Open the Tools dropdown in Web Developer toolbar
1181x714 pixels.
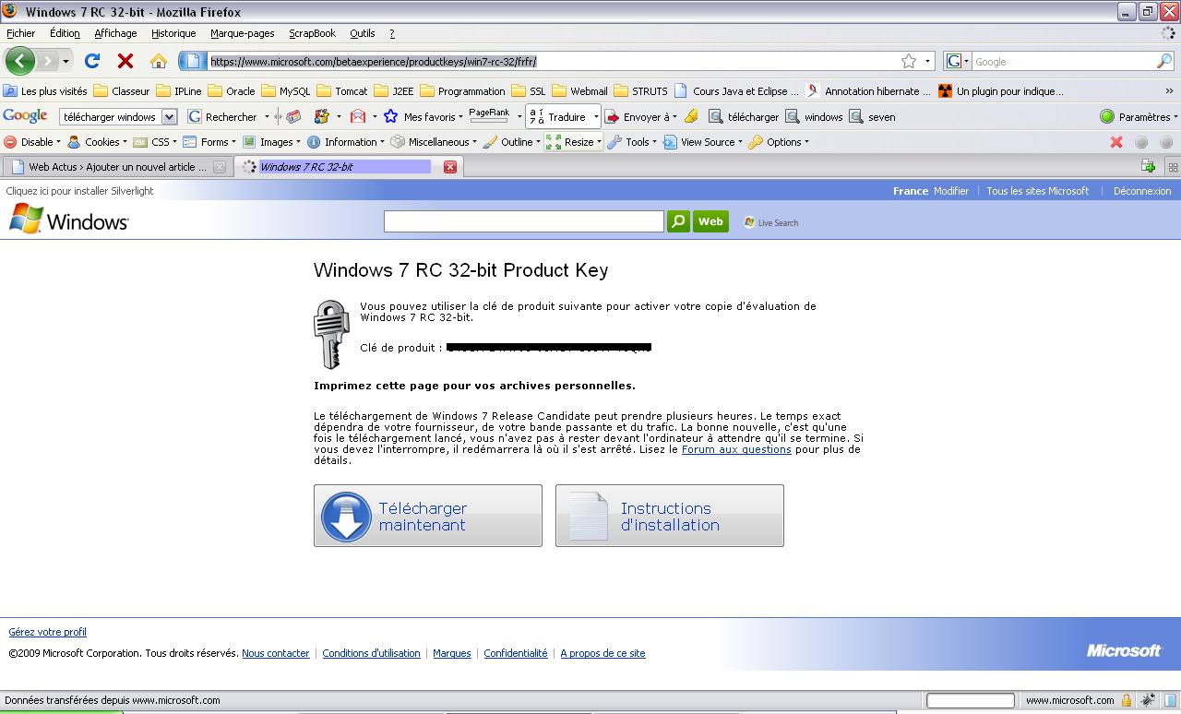click(x=633, y=142)
